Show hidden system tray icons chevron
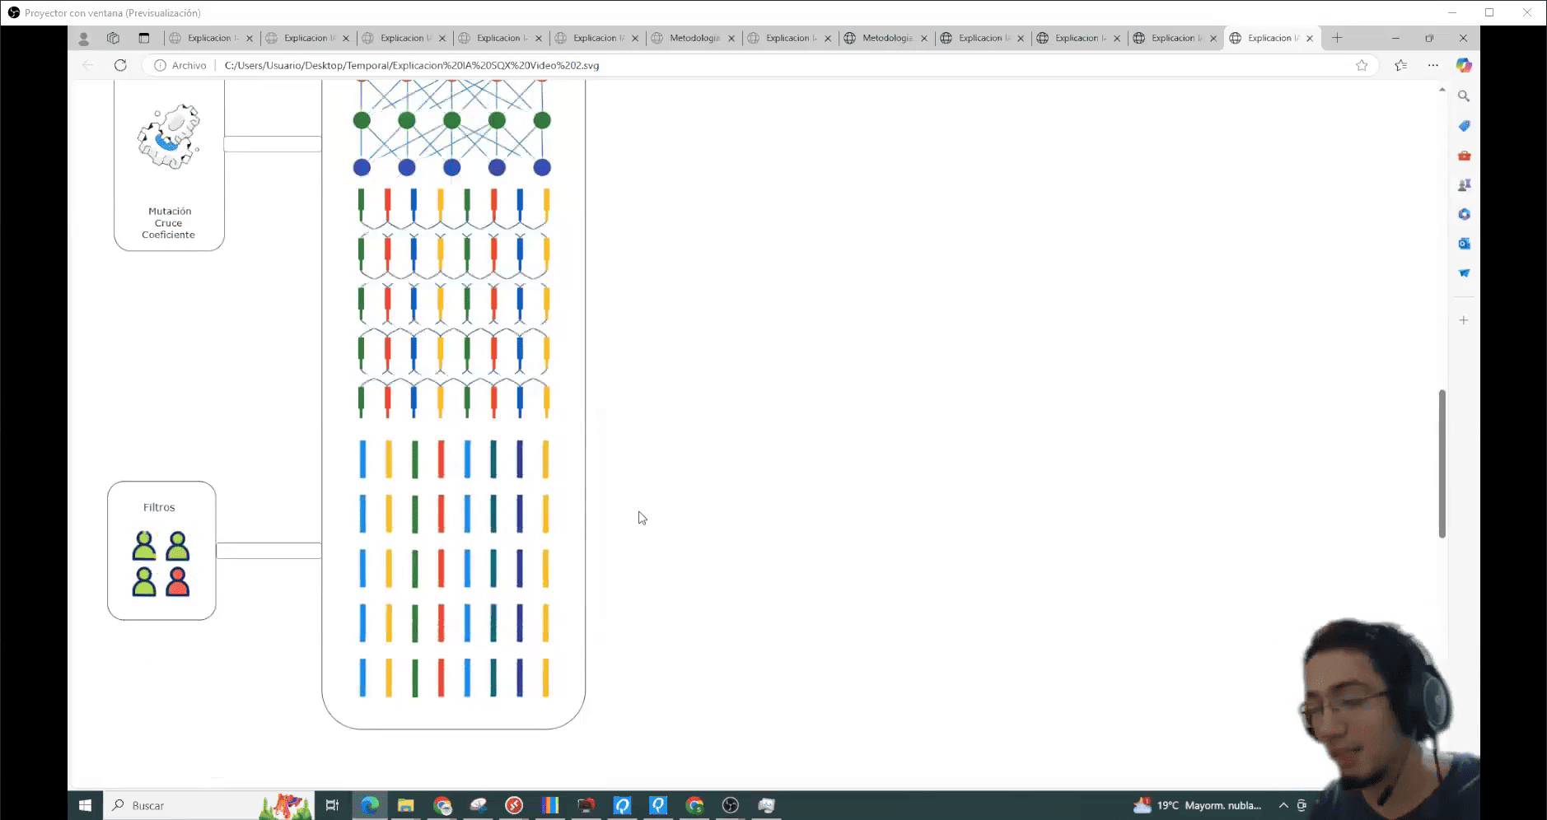The width and height of the screenshot is (1547, 820). [1283, 805]
